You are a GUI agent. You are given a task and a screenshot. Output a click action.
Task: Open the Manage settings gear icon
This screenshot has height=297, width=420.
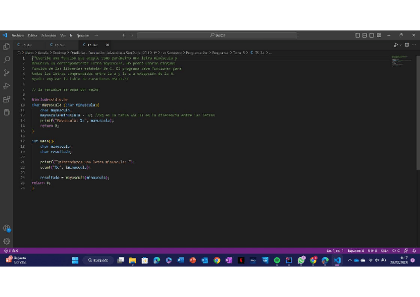[x=6, y=241]
